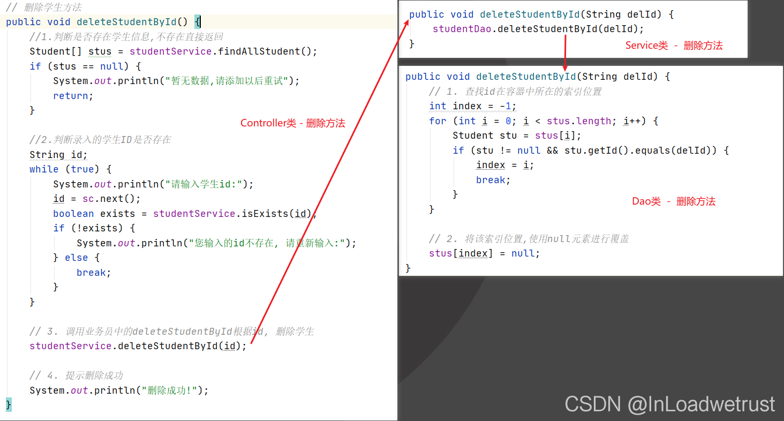The height and width of the screenshot is (421, 784).
Task: Select comment "// 2. 将该索引位置,使用null元素进行覆盖"
Action: coord(529,239)
